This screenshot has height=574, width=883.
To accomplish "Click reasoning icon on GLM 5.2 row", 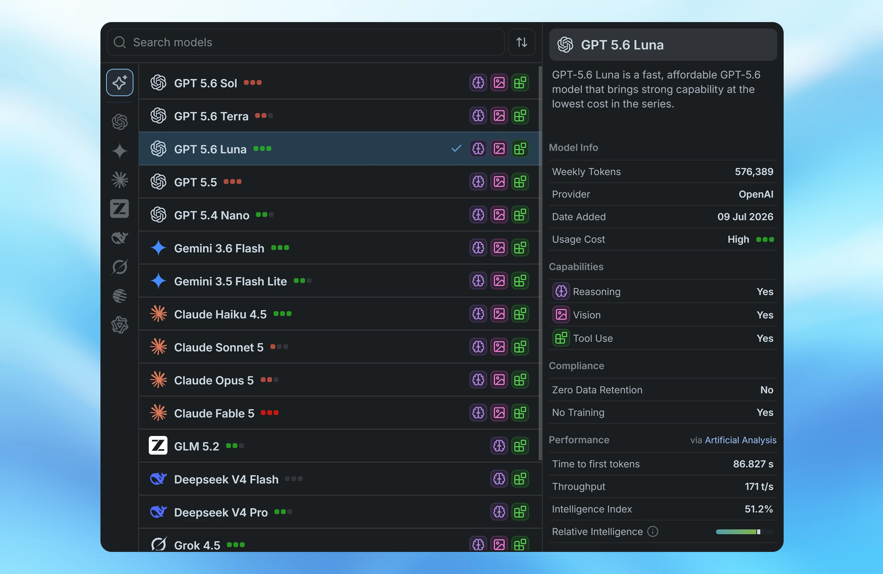I will [499, 446].
